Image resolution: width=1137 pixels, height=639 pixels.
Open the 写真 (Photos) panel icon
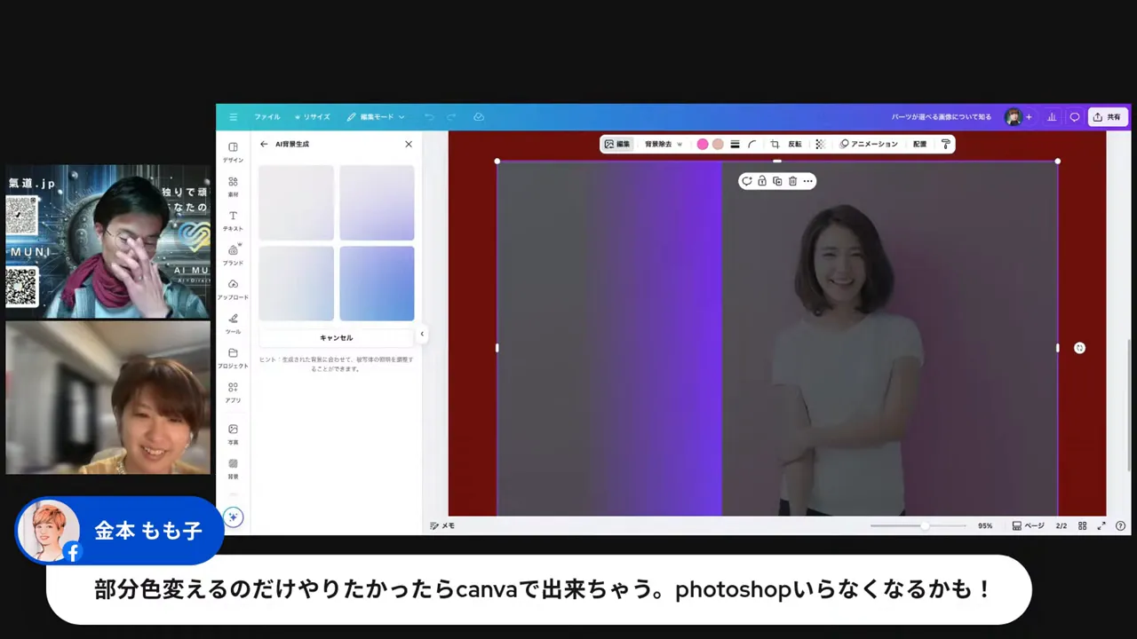(x=233, y=433)
